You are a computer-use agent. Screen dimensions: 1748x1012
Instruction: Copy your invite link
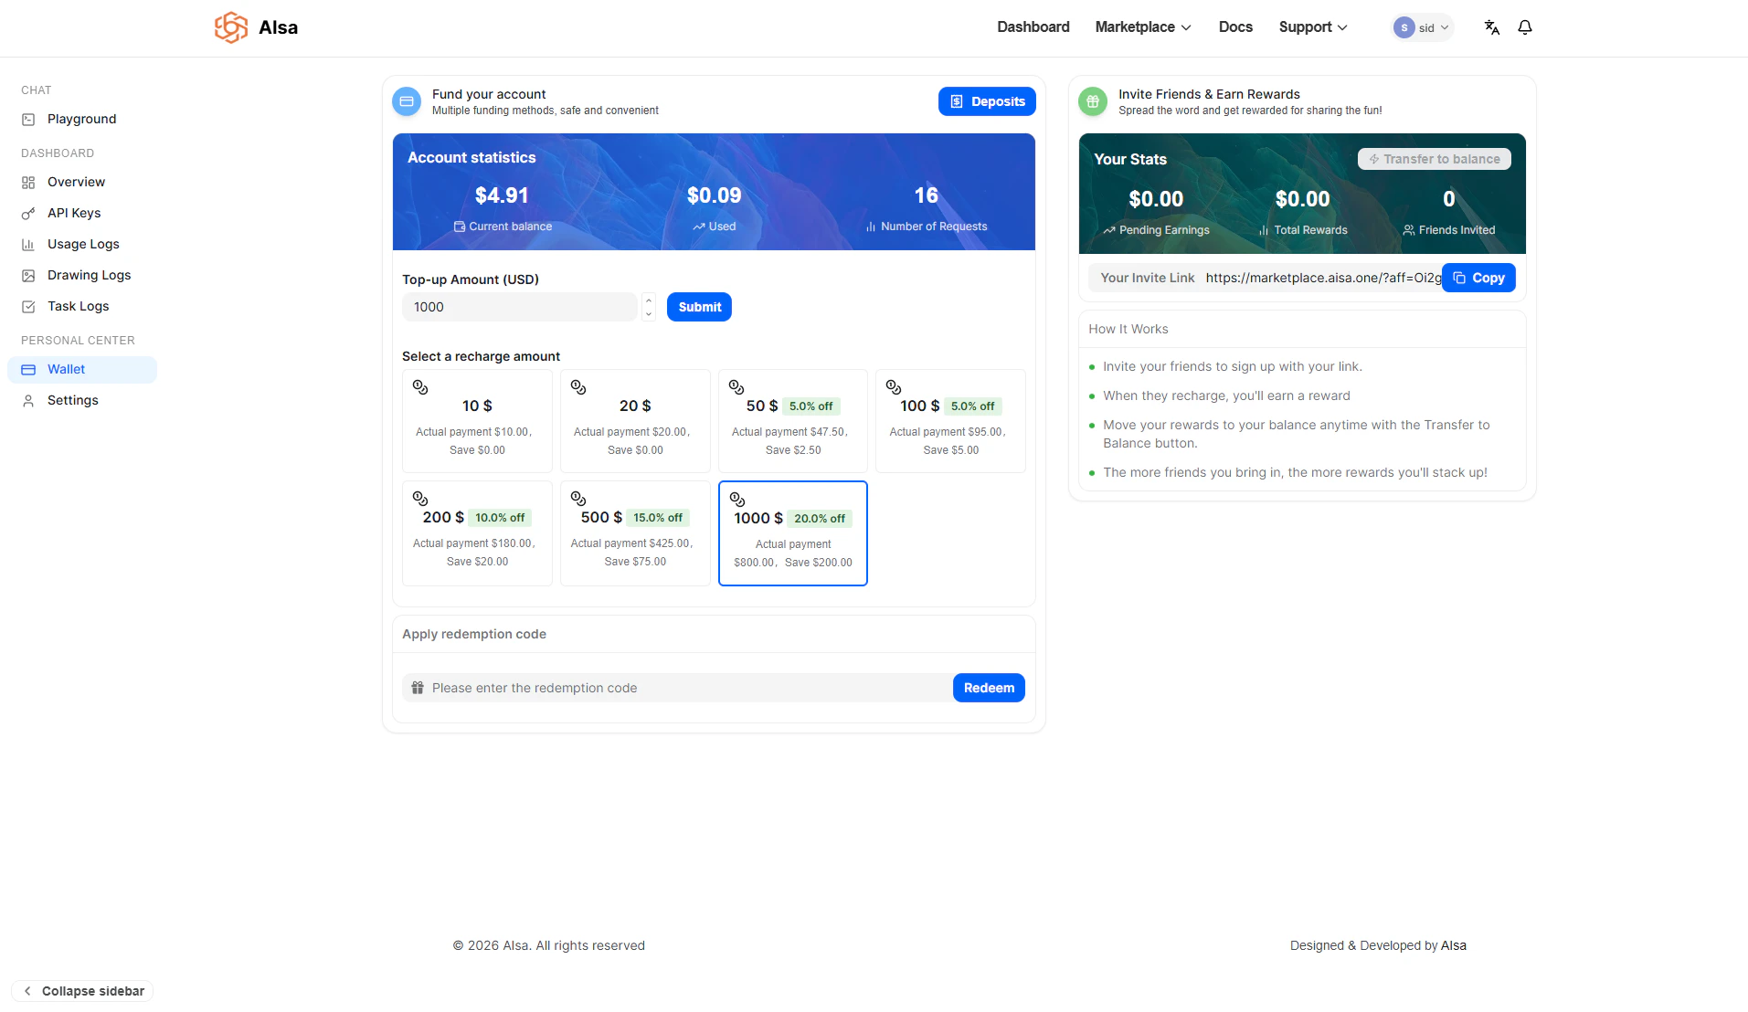click(1478, 277)
